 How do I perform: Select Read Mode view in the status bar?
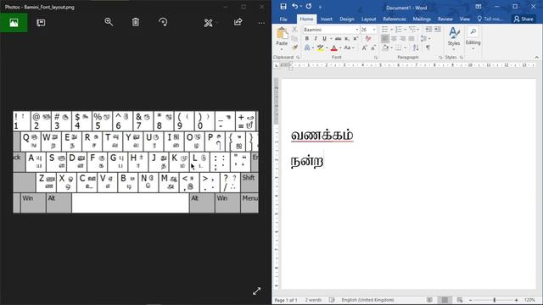coord(429,300)
